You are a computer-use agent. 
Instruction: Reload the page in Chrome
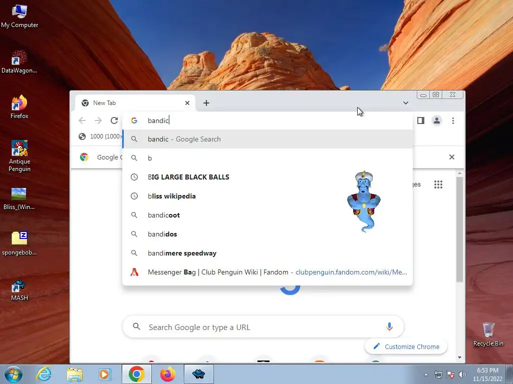114,120
